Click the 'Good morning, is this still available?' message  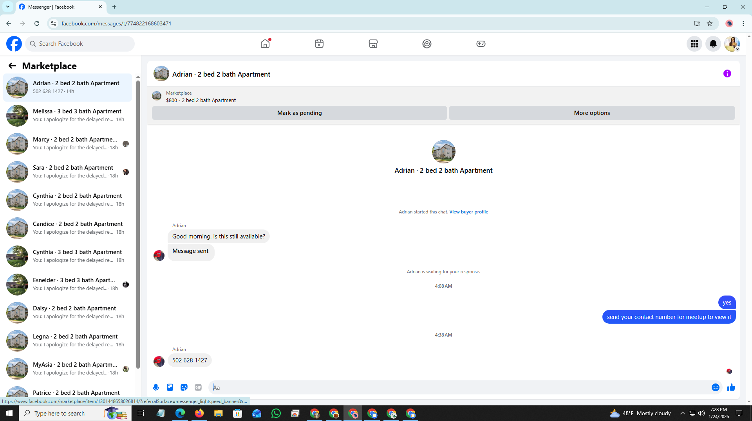(x=219, y=236)
